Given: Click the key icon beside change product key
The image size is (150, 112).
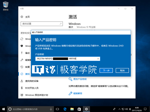Looking at the screenshot, I should (70, 79).
